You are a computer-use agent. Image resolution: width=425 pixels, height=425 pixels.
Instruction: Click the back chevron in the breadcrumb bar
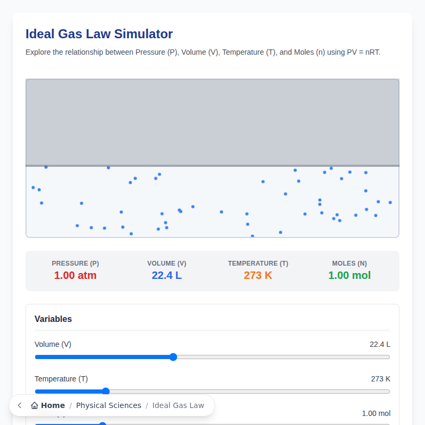coord(20,405)
